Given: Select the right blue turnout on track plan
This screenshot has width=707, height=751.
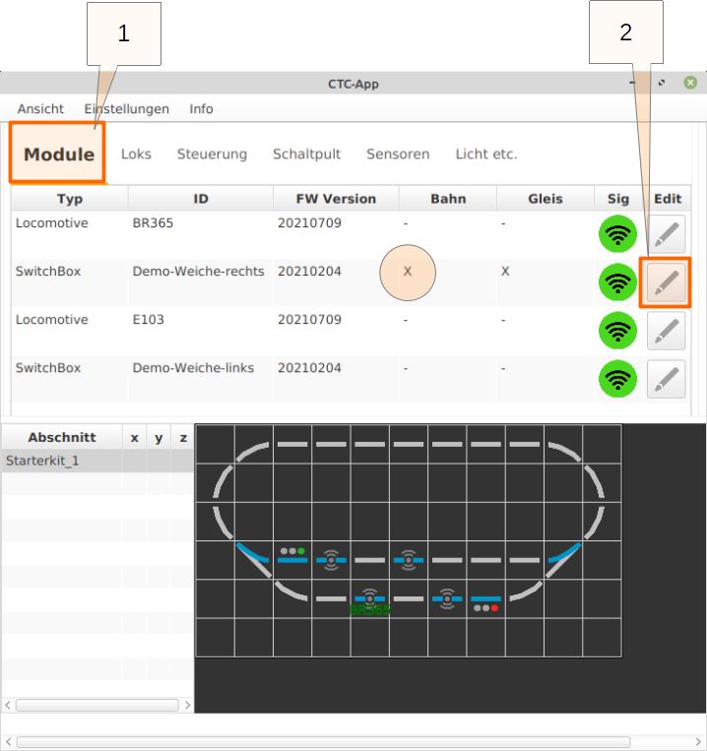Looking at the screenshot, I should pyautogui.click(x=564, y=559).
